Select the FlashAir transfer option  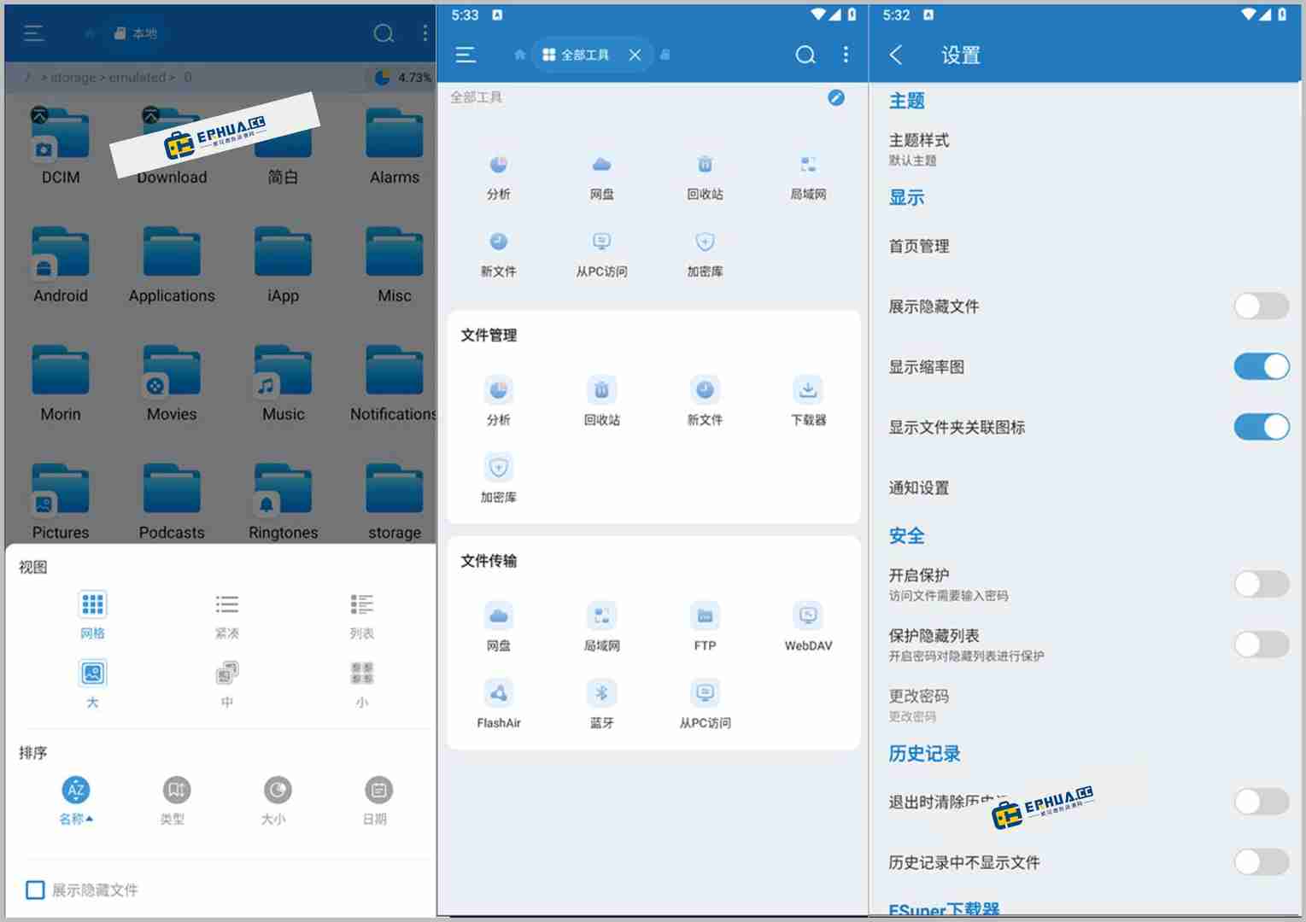(499, 703)
